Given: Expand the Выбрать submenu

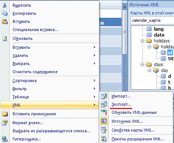Looking at the screenshot, I should point(95,64).
